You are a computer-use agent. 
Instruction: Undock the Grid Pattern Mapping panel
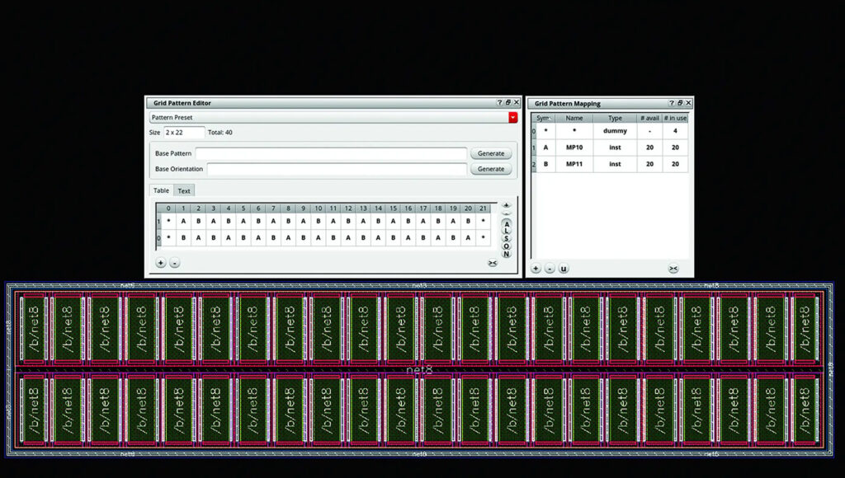pyautogui.click(x=681, y=103)
